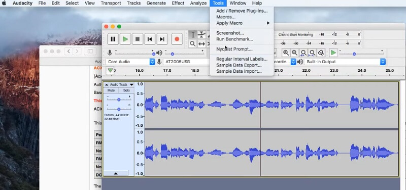Image resolution: width=406 pixels, height=190 pixels.
Task: Click the back arrow in background window
Action: click(69, 52)
